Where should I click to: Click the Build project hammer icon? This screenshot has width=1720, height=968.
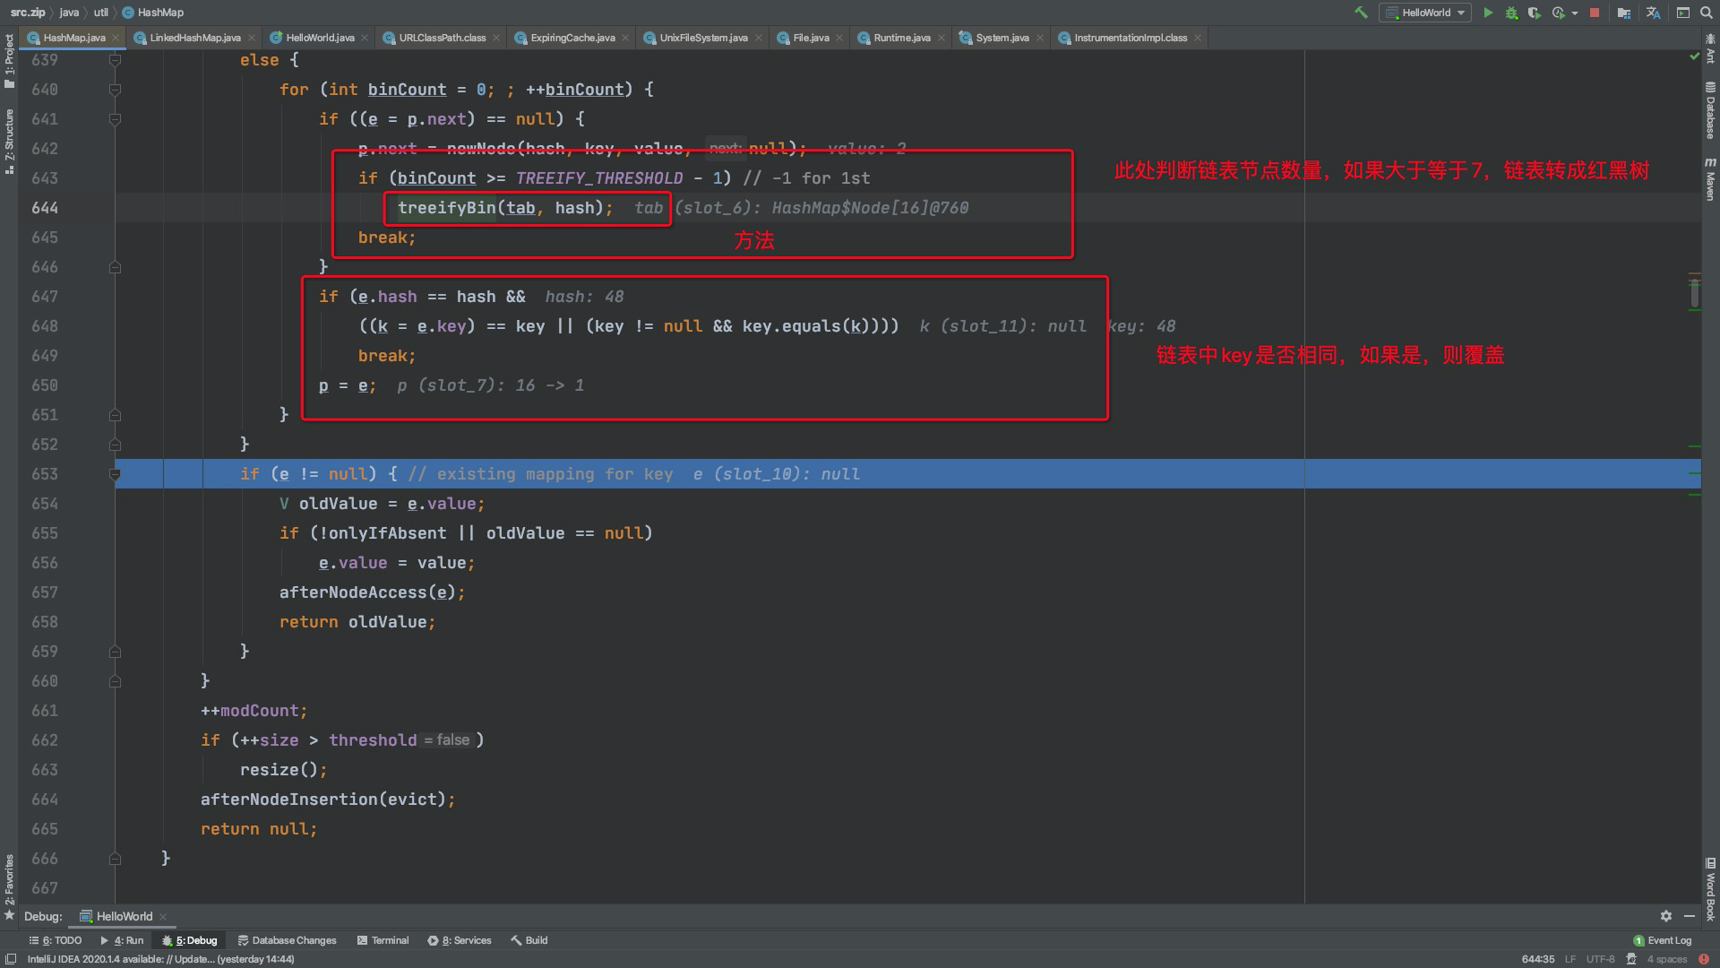1361,13
